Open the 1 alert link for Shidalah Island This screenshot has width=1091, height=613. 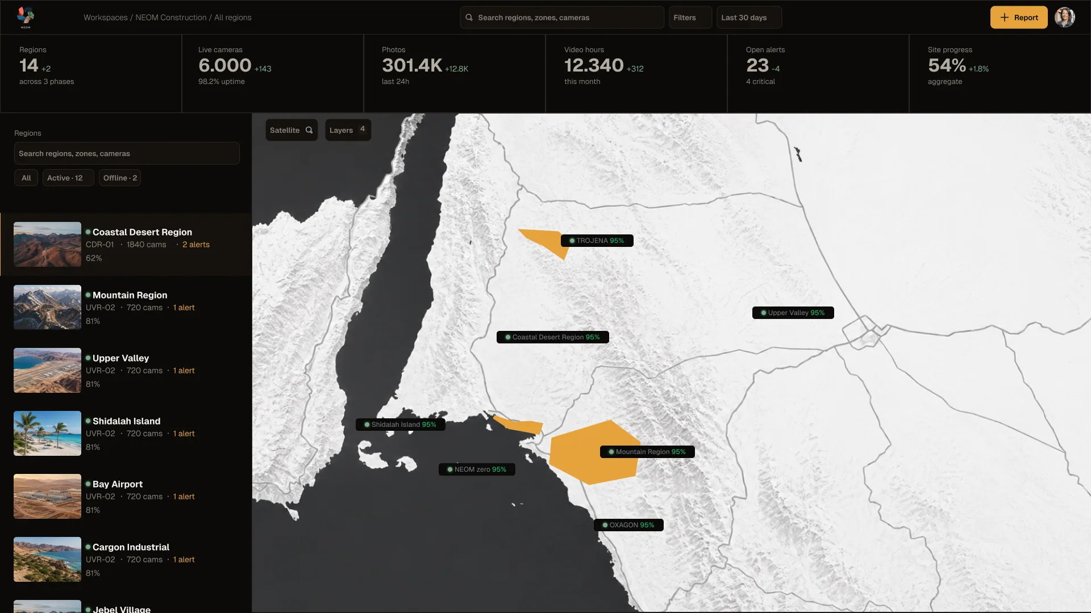click(x=184, y=434)
